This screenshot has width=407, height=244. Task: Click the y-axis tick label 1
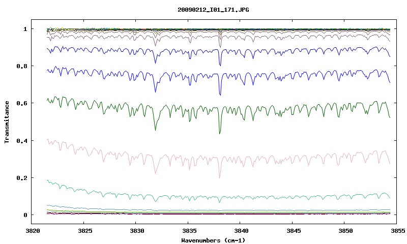pyautogui.click(x=25, y=29)
